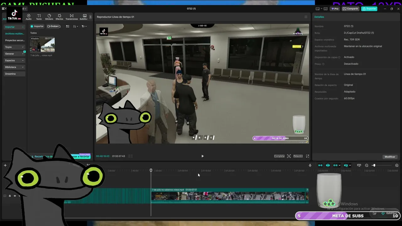Image resolution: width=402 pixels, height=226 pixels.
Task: Select the Todos media category
Action: click(33, 33)
